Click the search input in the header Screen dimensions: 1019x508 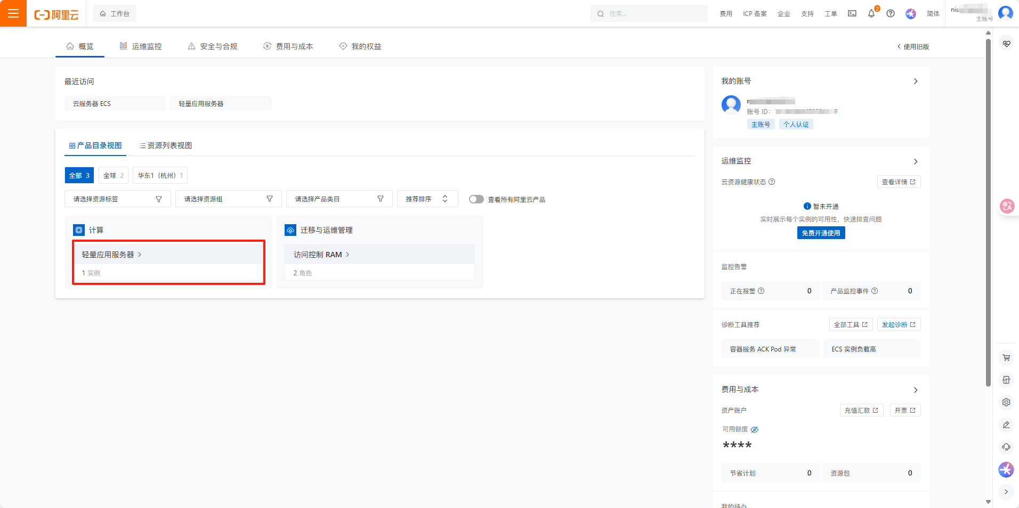649,13
